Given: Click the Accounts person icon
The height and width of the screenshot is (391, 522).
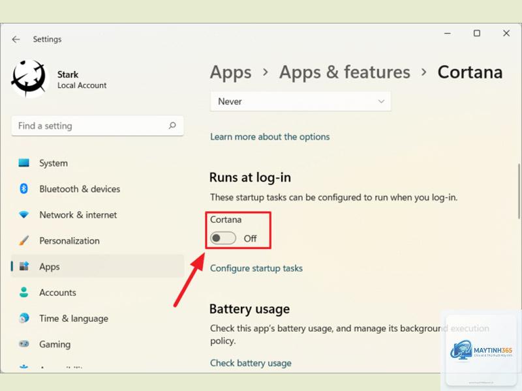Looking at the screenshot, I should 23,292.
